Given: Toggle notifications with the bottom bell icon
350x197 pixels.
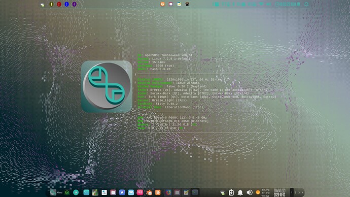Looking at the screenshot, I should (240, 192).
